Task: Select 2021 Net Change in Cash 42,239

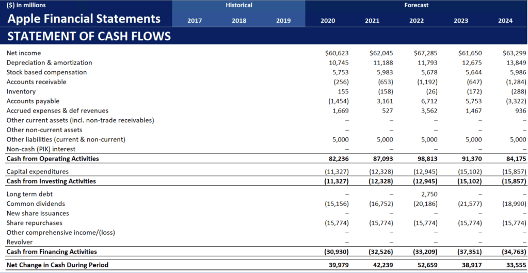Action: tap(382, 265)
